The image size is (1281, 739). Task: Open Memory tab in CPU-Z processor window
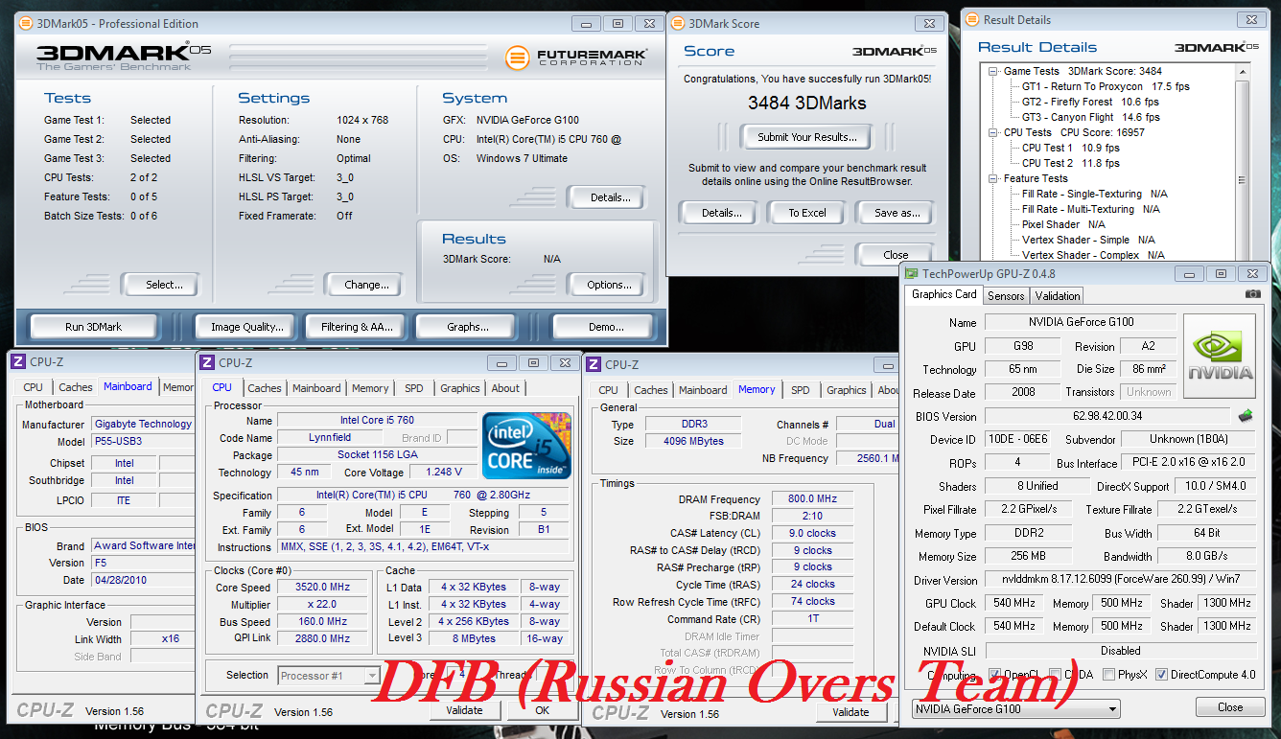(370, 388)
